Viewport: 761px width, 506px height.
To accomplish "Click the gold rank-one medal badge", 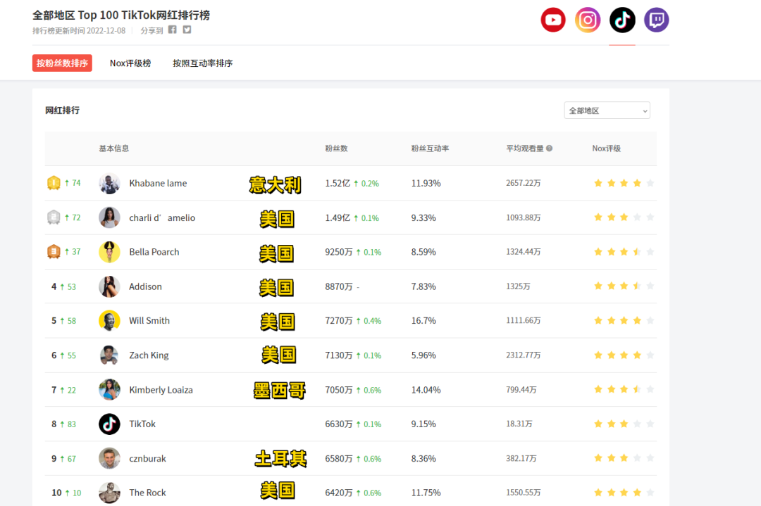I will [54, 183].
